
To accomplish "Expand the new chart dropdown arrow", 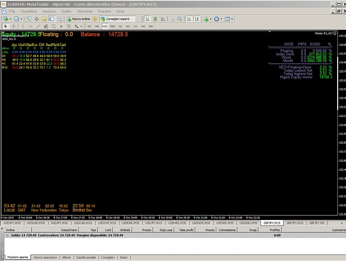I will [x=10, y=19].
